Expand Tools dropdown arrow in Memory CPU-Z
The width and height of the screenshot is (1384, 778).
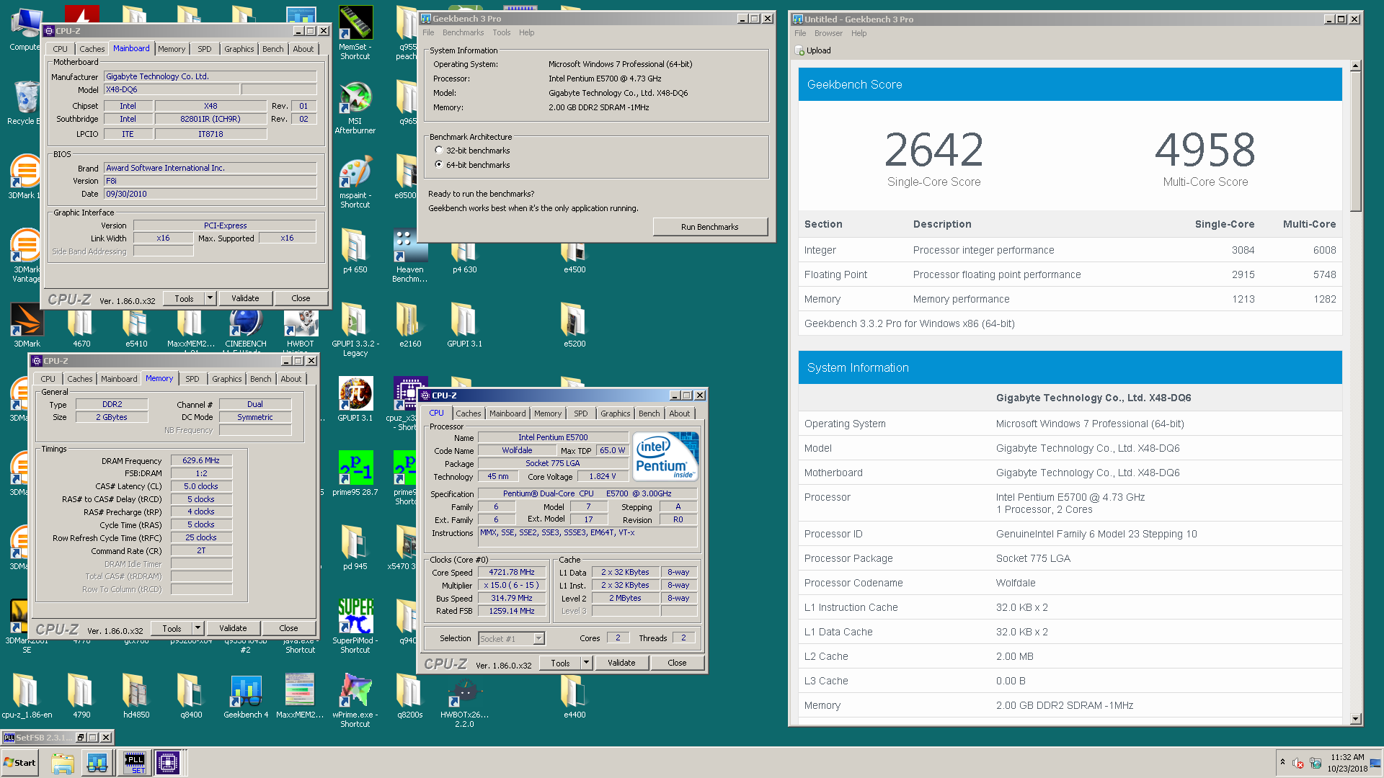[x=198, y=628]
